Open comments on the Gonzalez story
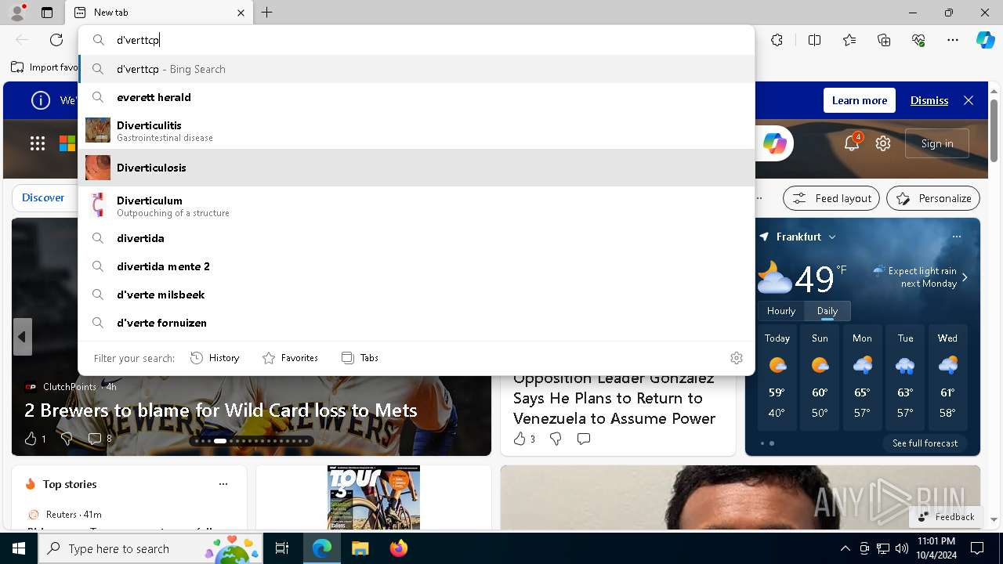This screenshot has width=1003, height=564. pos(584,439)
